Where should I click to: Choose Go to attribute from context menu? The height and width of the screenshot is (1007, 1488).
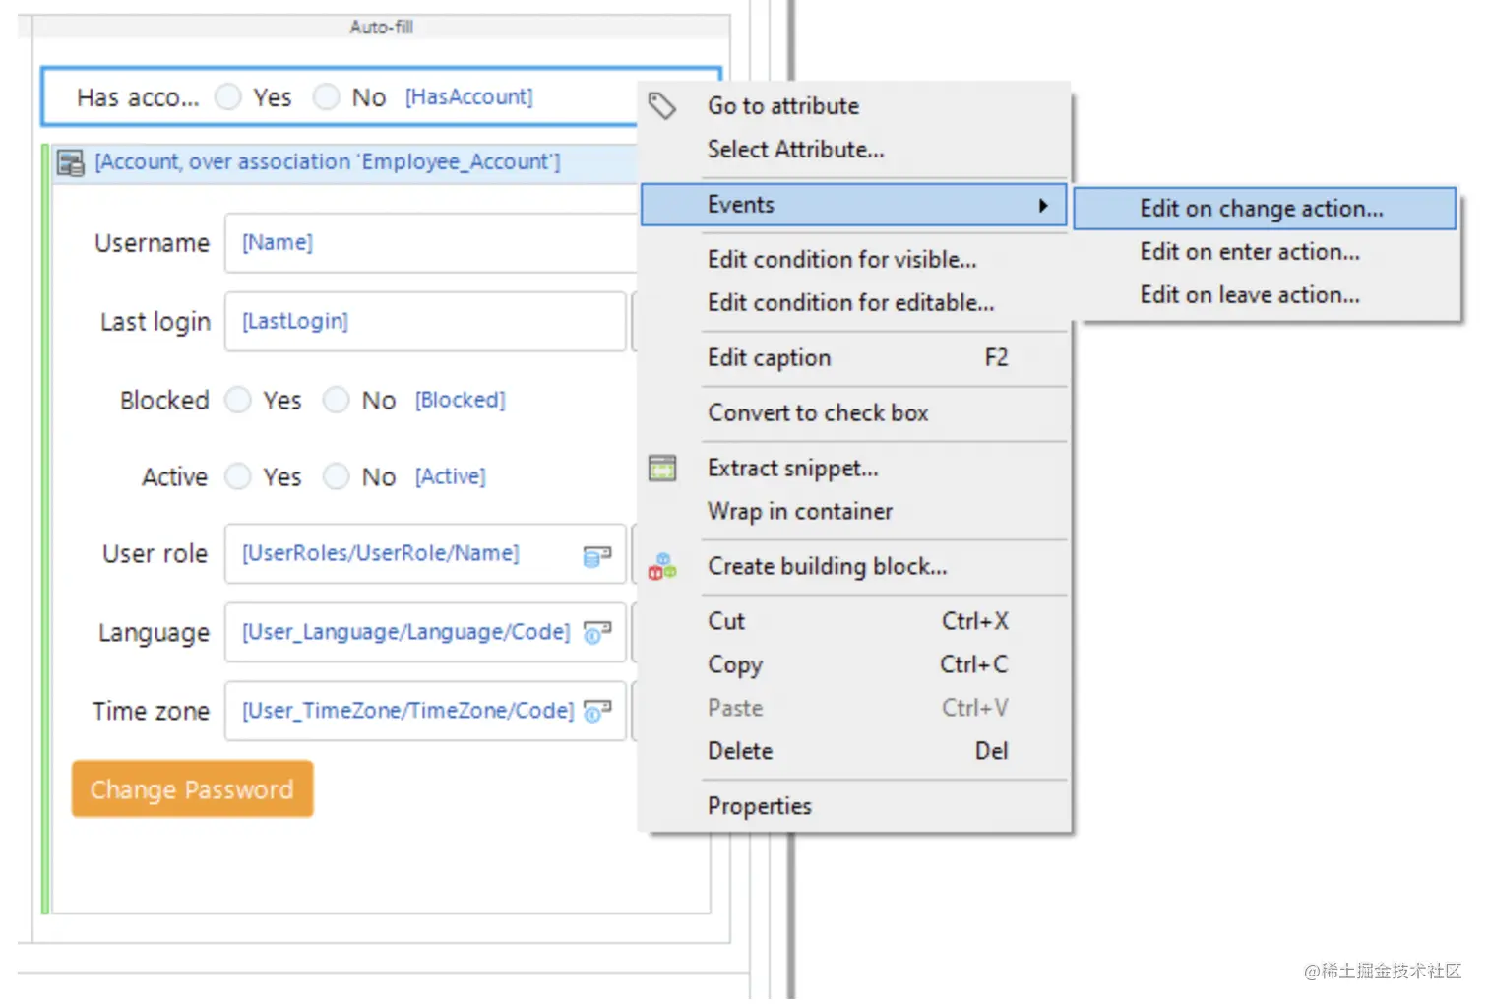854,105
